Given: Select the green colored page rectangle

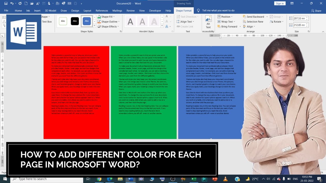Looking at the screenshot, I should tap(144, 93).
